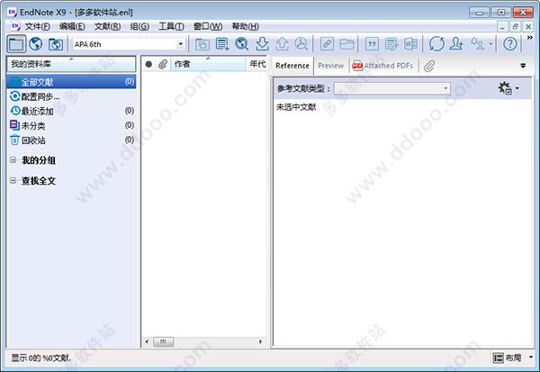Viewport: 540px width, 372px height.
Task: Click the Share Library person icon
Action: pos(456,44)
